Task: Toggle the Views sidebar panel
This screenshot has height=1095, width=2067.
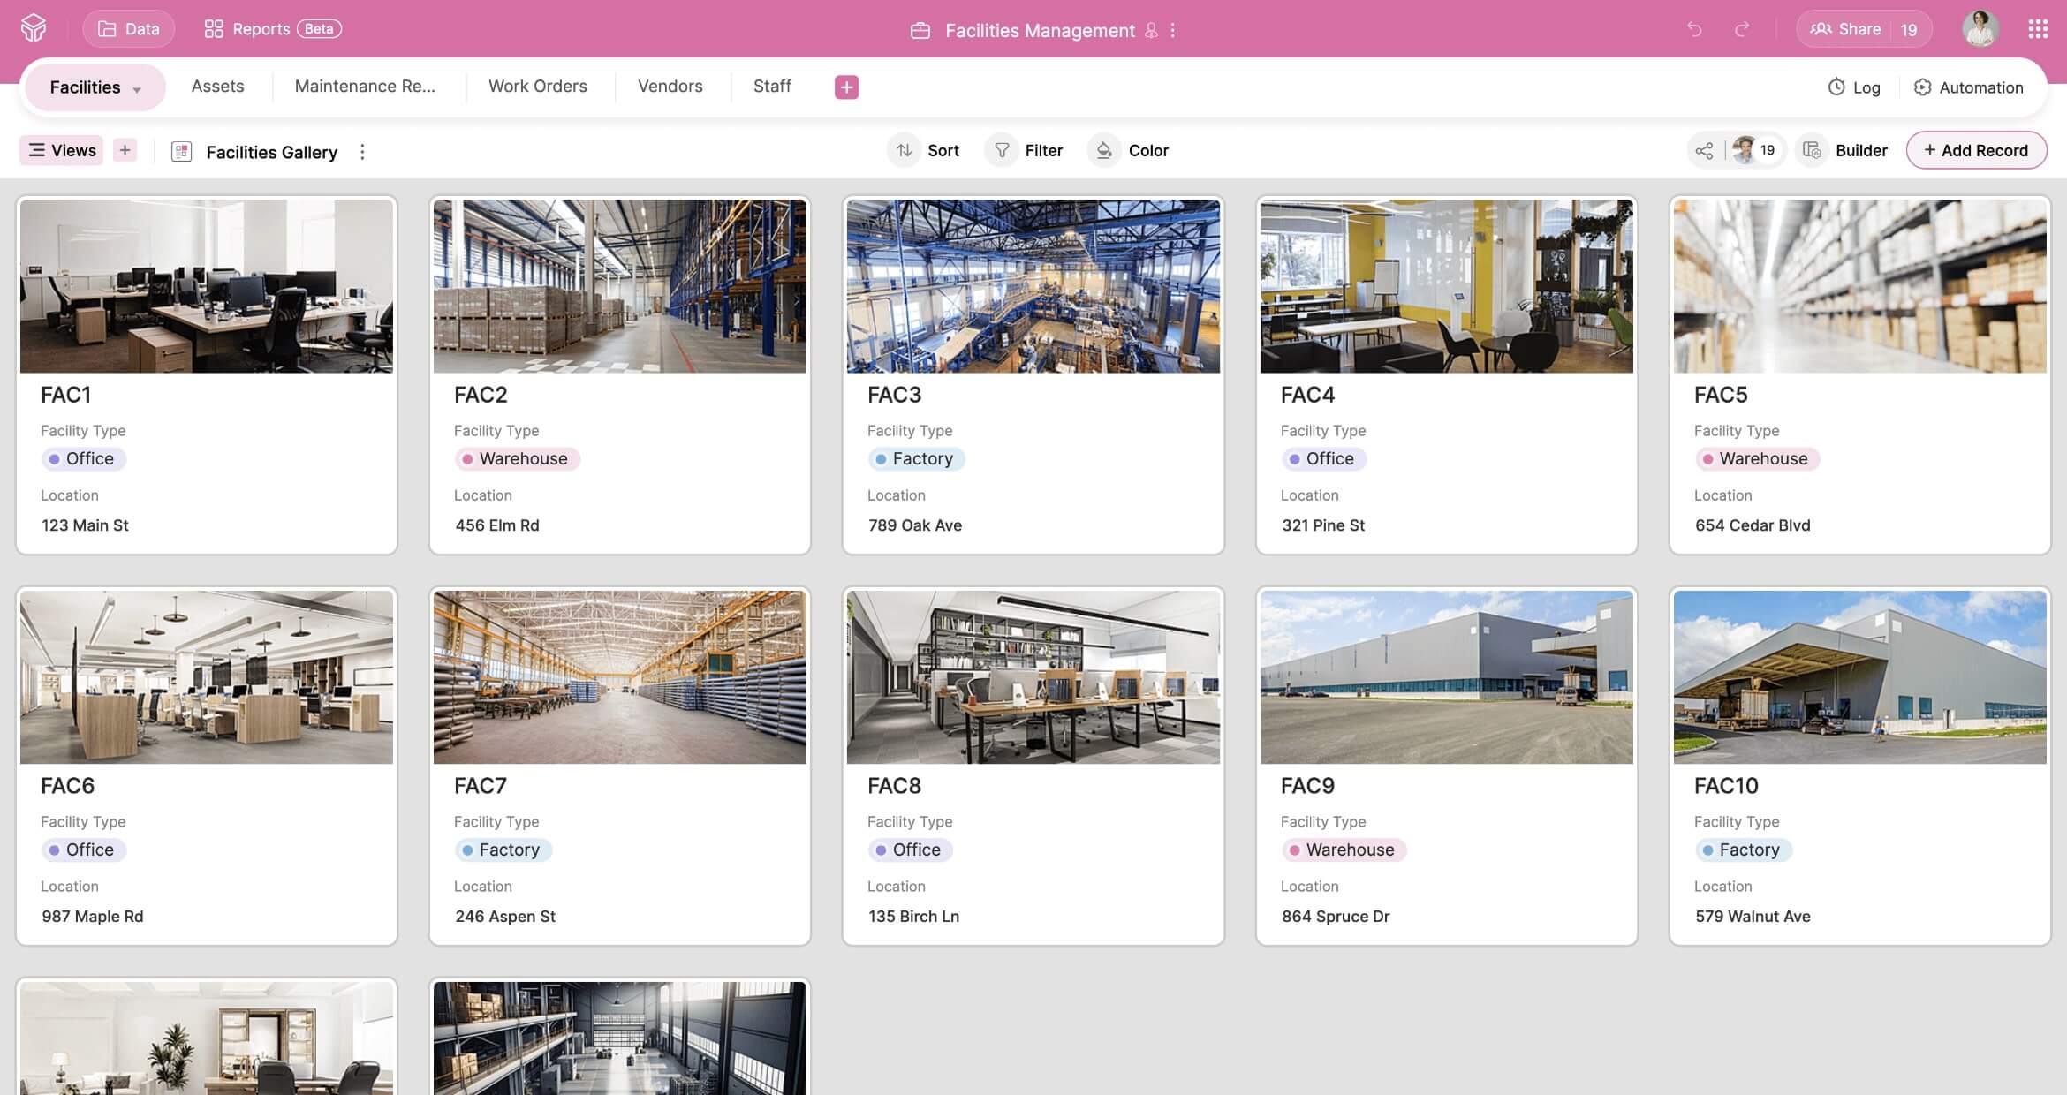Action: pos(62,150)
